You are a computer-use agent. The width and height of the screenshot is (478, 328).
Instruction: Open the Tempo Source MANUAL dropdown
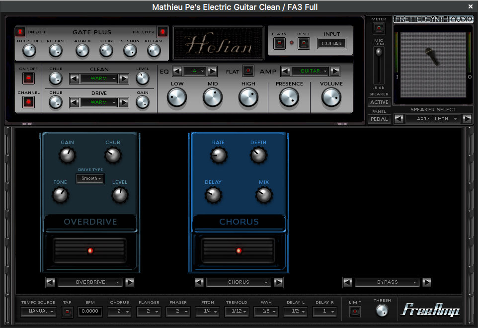coord(38,312)
